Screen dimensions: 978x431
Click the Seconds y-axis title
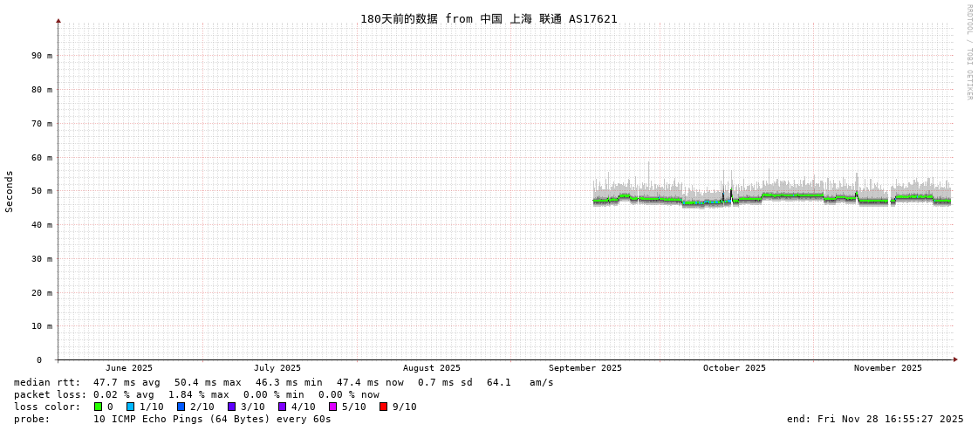pos(10,191)
